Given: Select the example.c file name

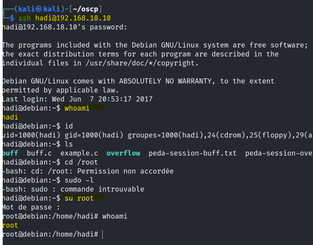Looking at the screenshot, I should [79, 153].
